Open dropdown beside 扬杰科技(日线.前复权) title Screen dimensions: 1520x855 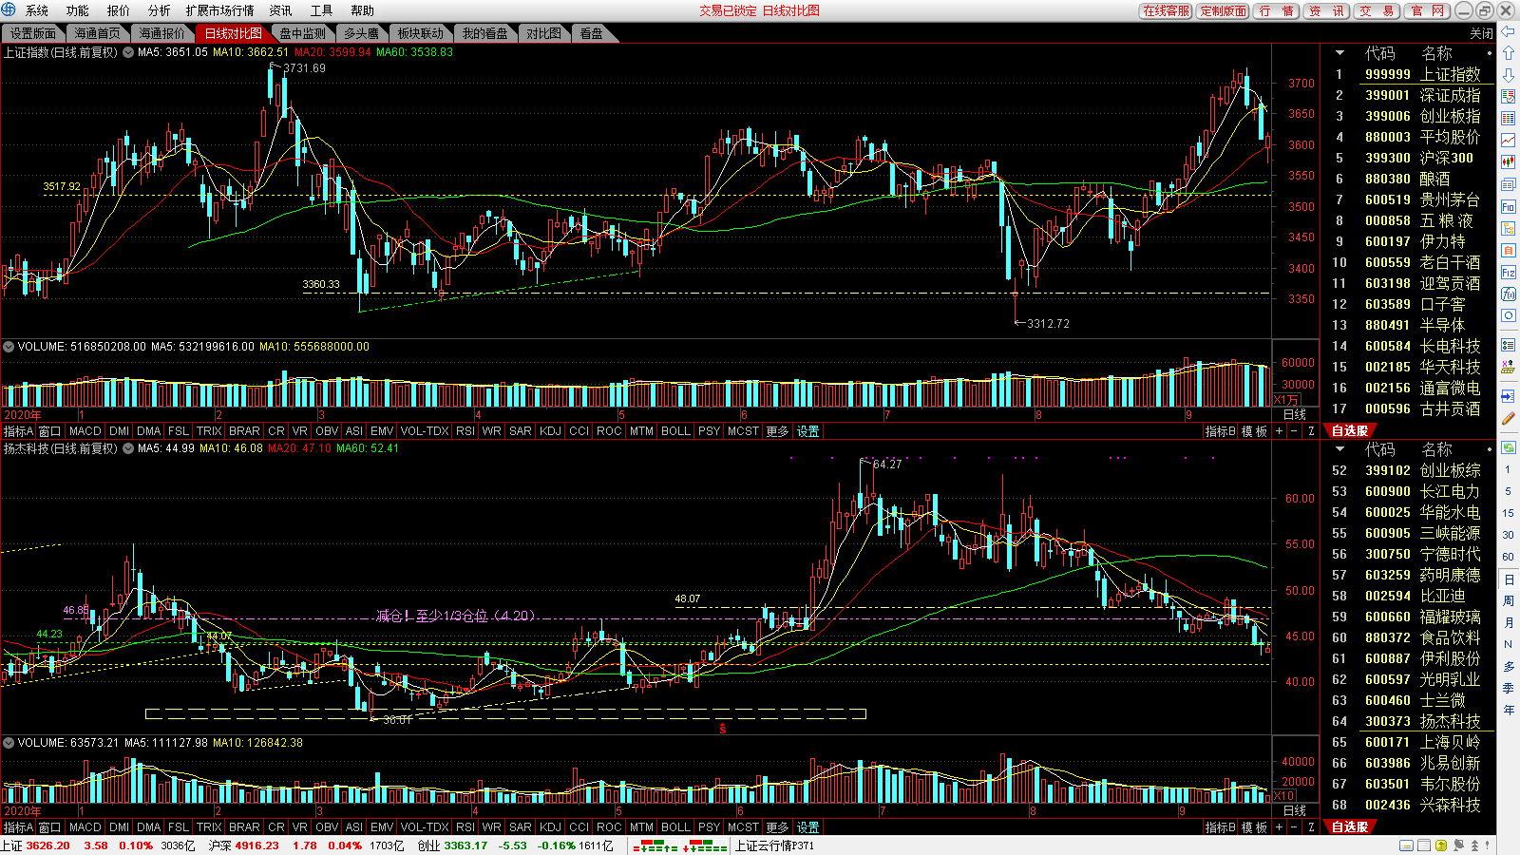click(x=127, y=448)
